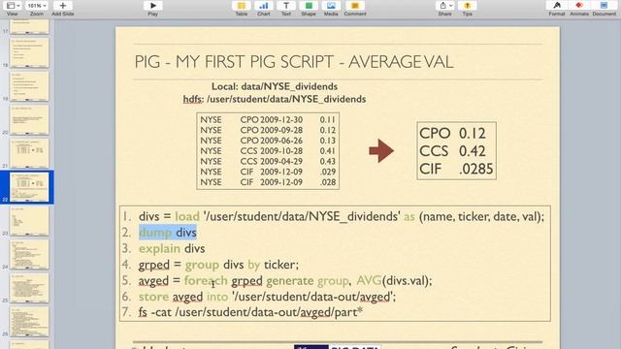Insert a Table
This screenshot has width=621, height=349.
click(242, 6)
